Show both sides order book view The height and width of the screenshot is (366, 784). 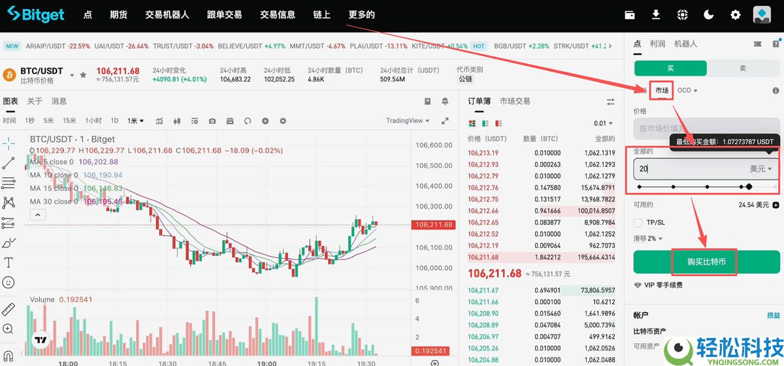point(472,123)
